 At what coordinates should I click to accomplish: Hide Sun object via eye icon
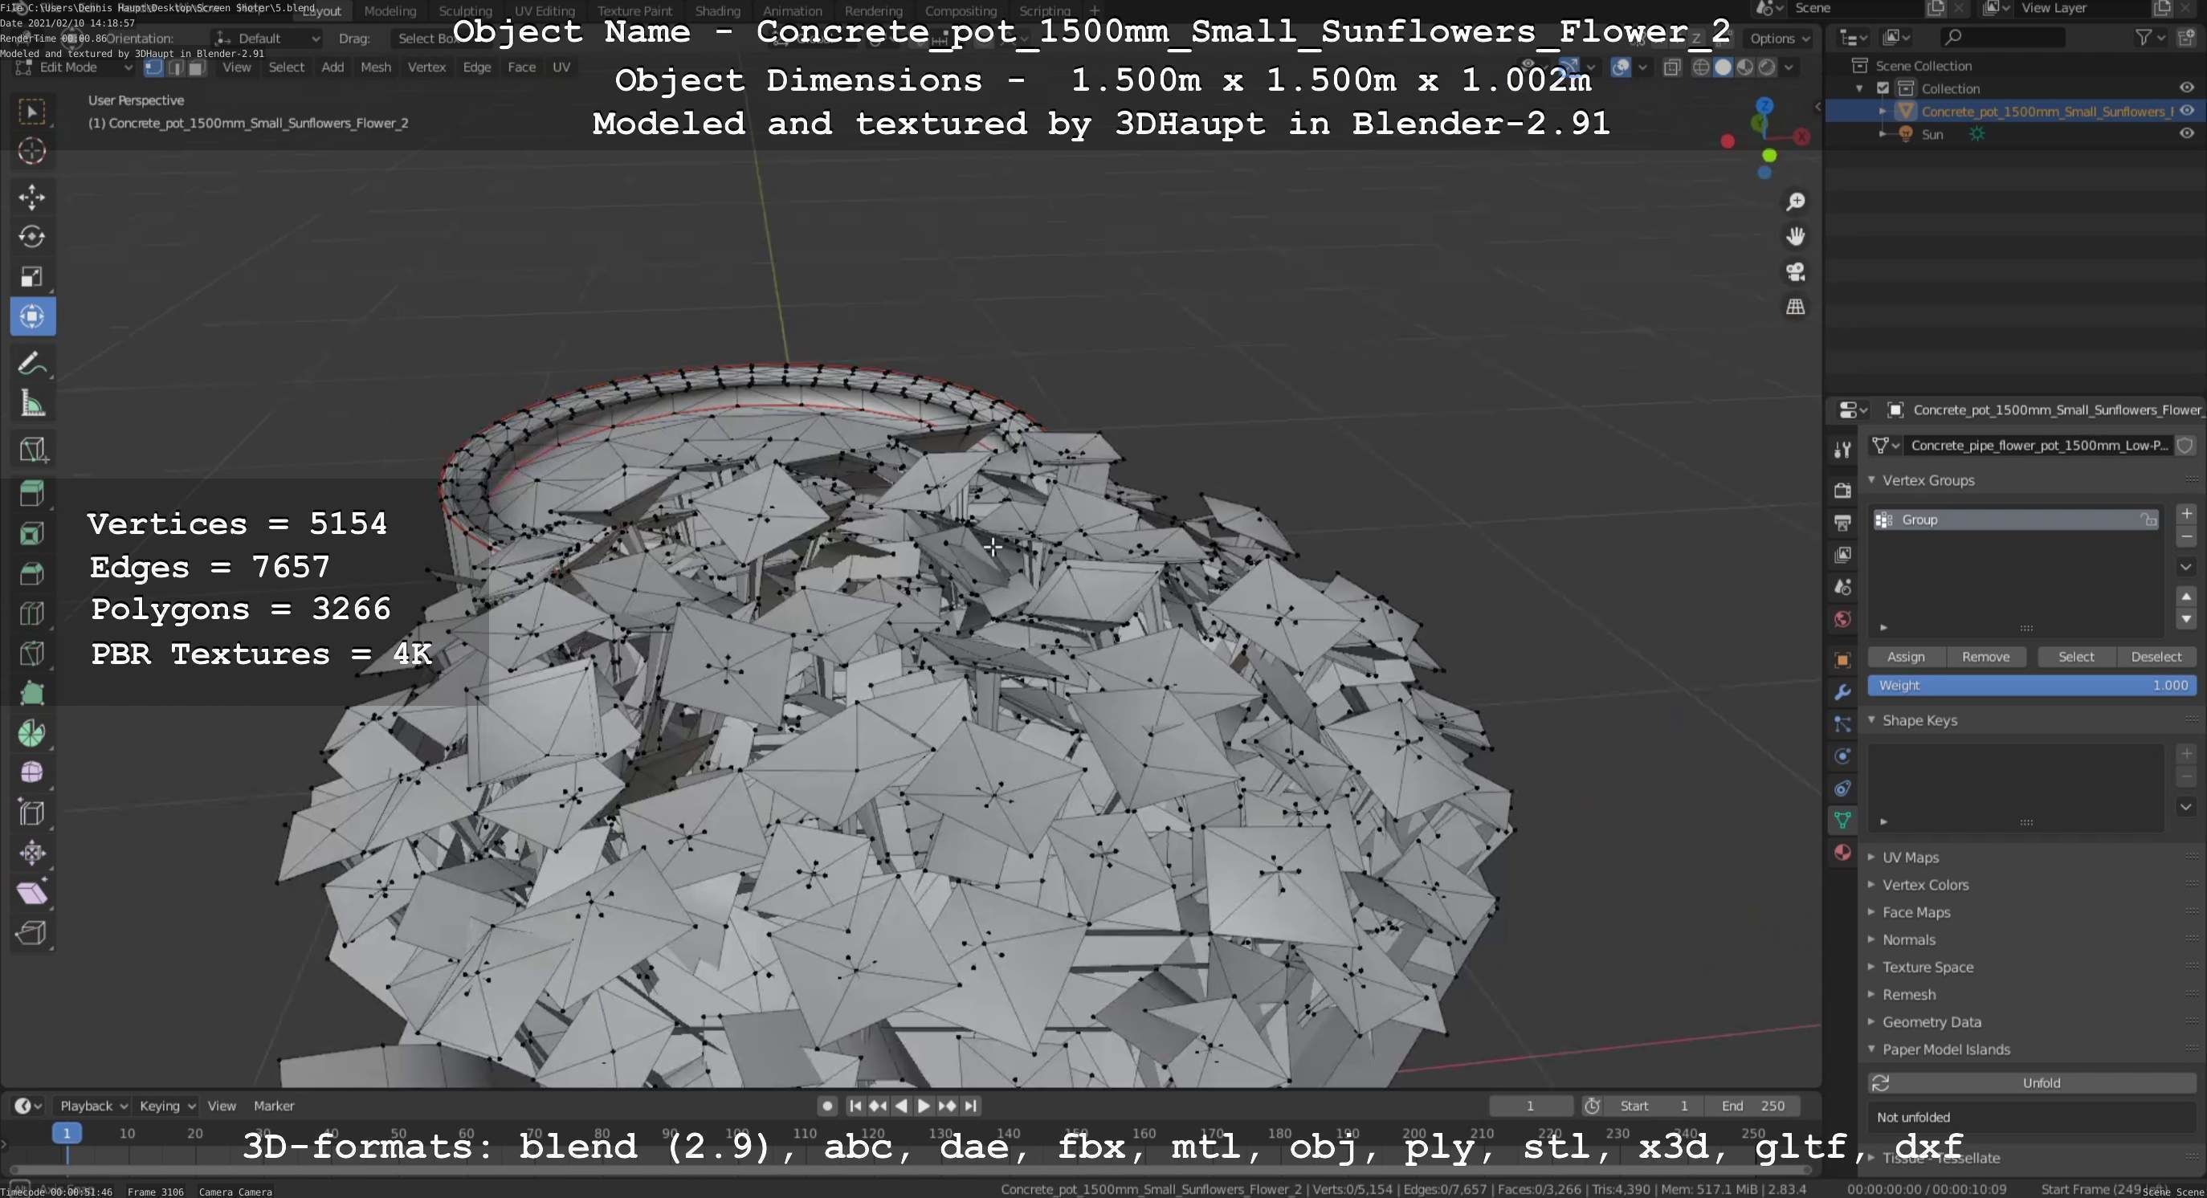(x=2186, y=133)
